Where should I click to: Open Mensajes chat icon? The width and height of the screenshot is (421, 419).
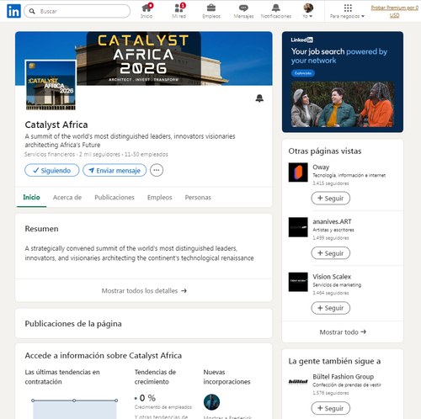pyautogui.click(x=243, y=11)
